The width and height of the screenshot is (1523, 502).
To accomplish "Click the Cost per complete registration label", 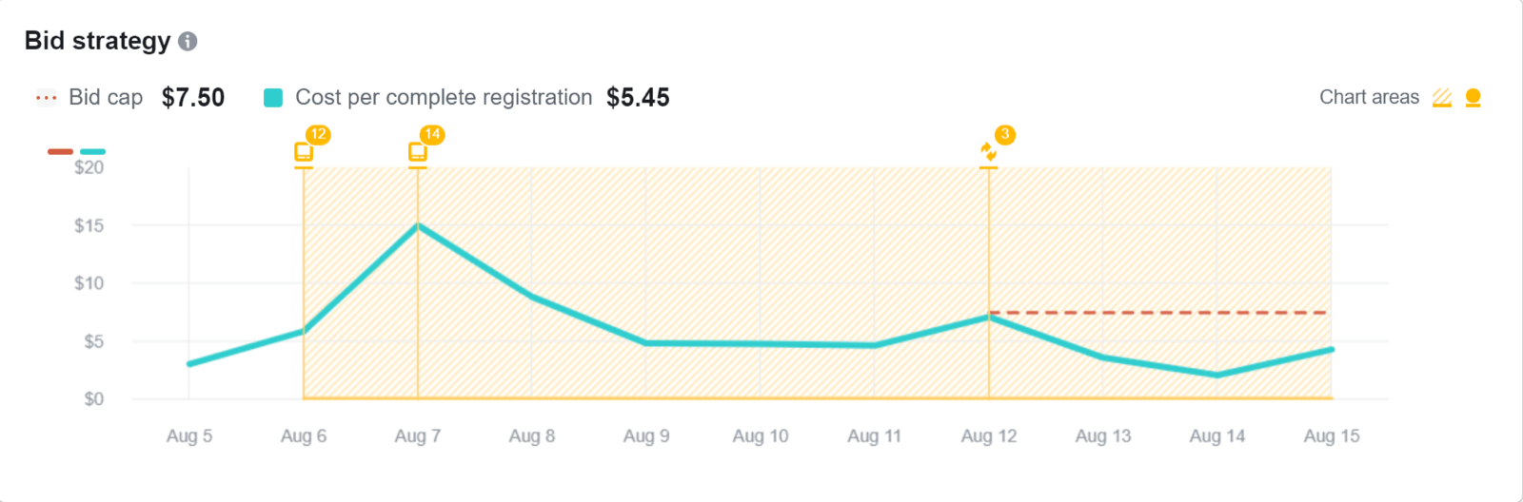I will click(444, 98).
